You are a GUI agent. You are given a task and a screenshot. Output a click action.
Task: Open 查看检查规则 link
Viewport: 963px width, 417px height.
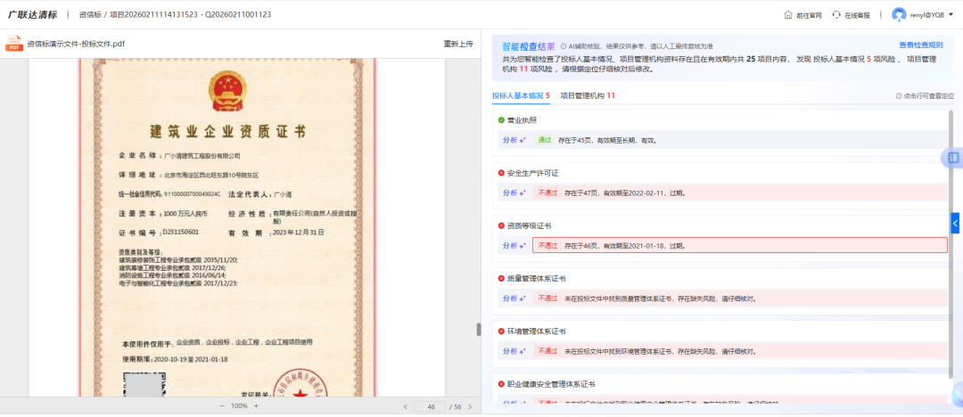920,45
